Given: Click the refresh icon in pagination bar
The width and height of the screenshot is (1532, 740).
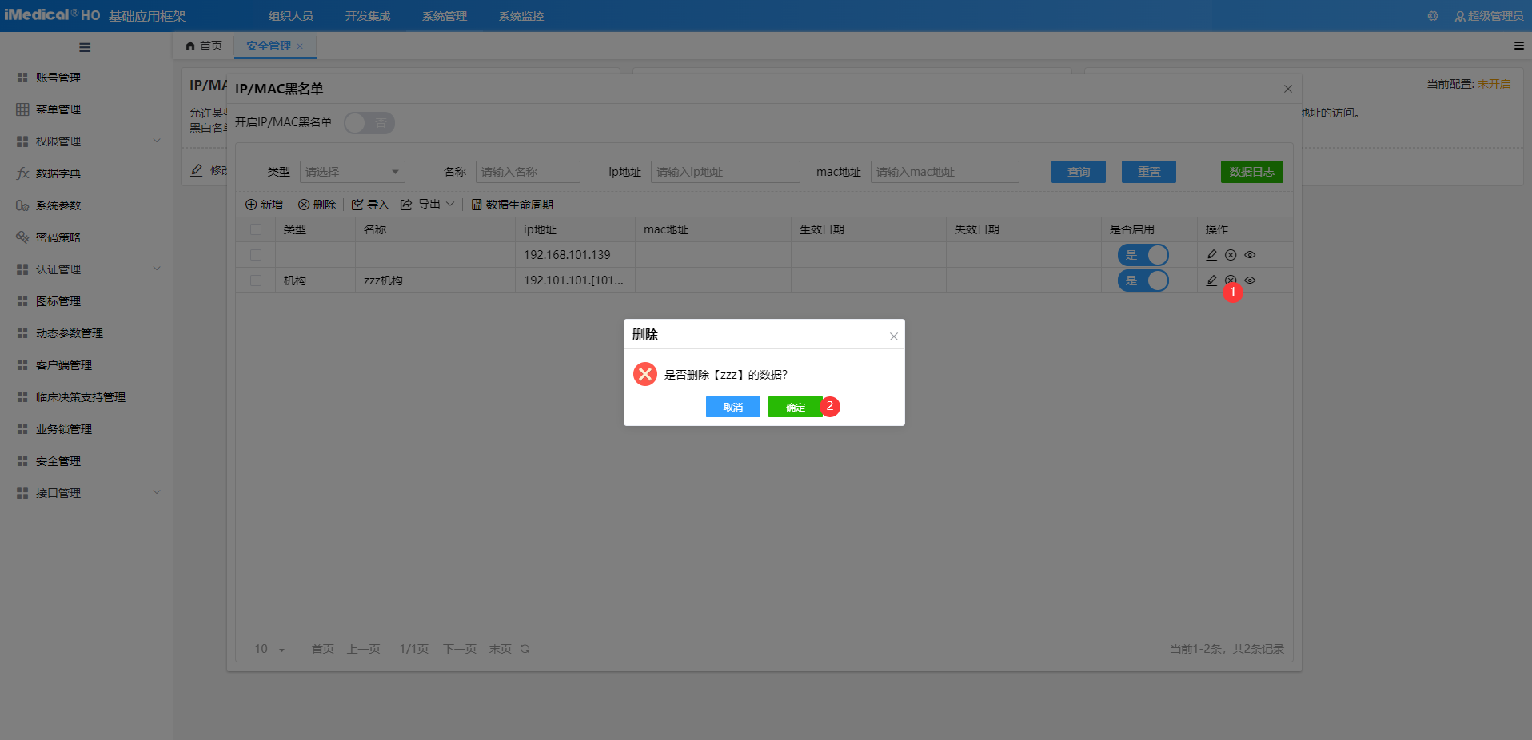Looking at the screenshot, I should click(x=525, y=649).
